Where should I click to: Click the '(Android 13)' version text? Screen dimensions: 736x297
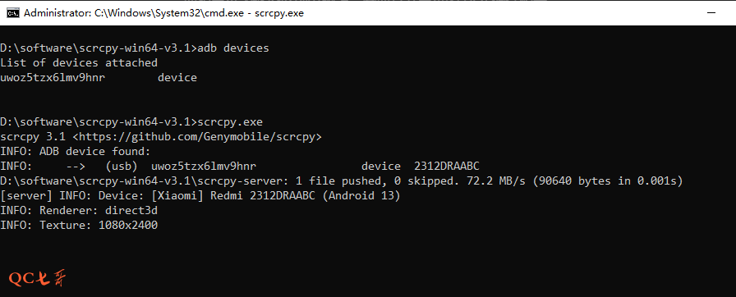[361, 196]
